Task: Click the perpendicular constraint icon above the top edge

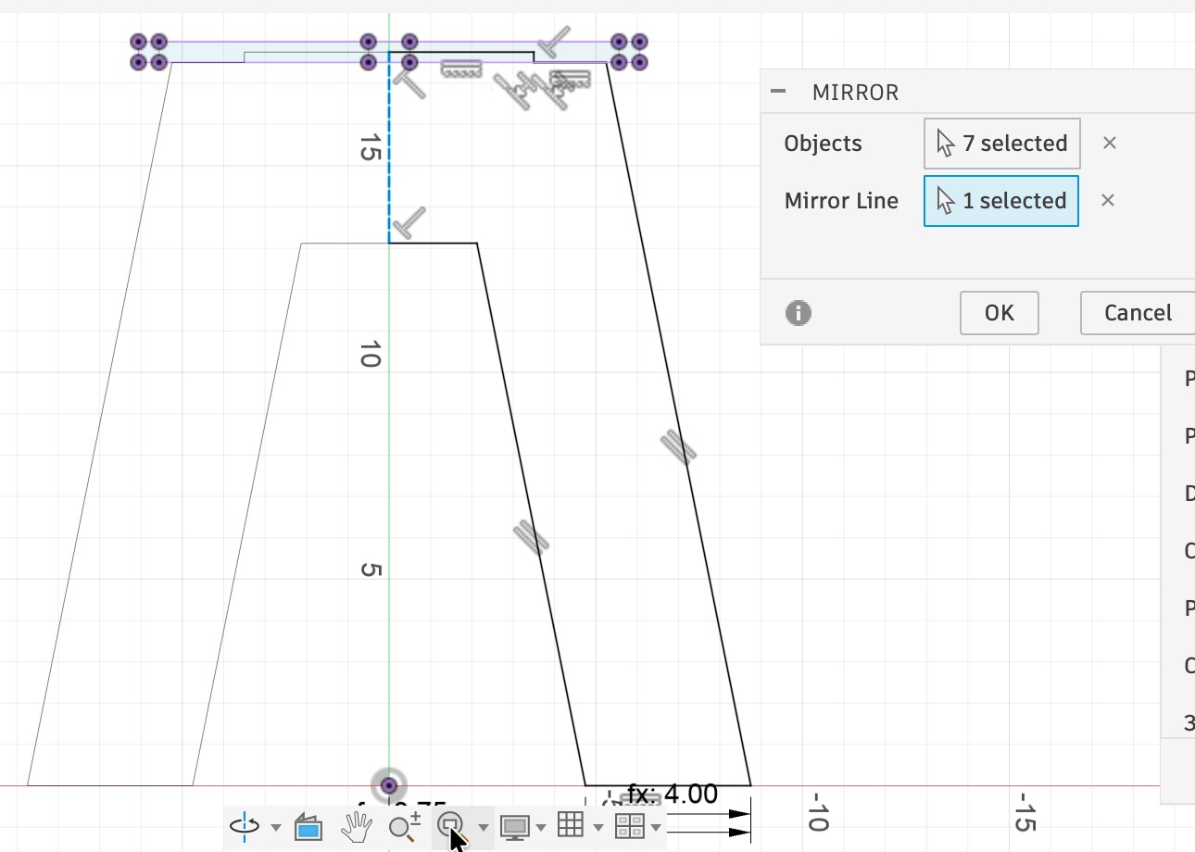Action: pos(555,41)
